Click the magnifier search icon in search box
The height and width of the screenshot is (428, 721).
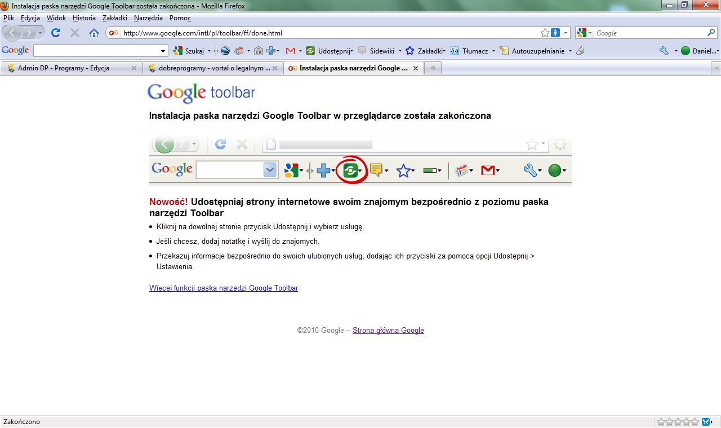tap(711, 33)
